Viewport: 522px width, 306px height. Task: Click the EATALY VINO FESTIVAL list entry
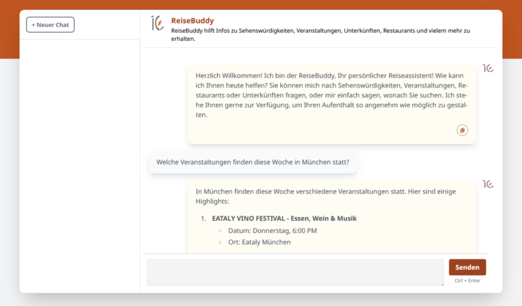click(284, 218)
